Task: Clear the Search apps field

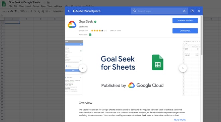Action: (x=184, y=11)
